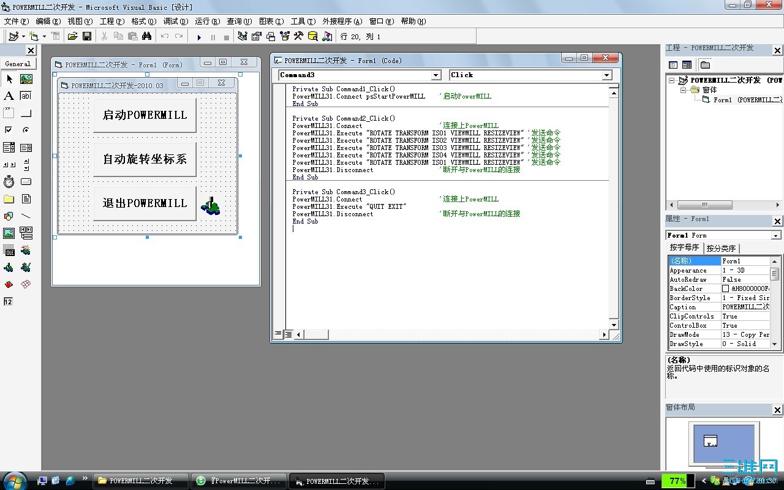The width and height of the screenshot is (784, 490).
Task: Open the Toolbox via hammer-wrench icon
Action: pos(299,37)
